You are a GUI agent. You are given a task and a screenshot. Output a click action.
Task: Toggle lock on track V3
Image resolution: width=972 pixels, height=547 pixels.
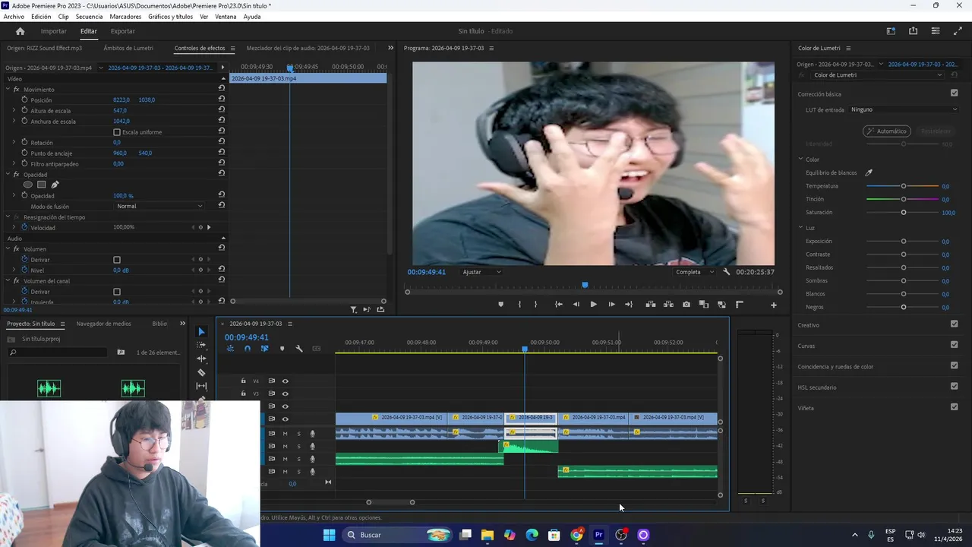[243, 394]
